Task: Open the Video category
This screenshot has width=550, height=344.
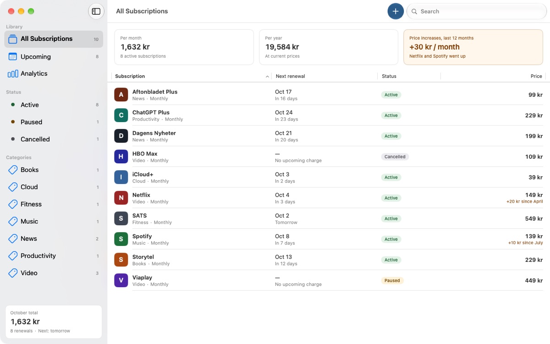Action: coord(54,273)
